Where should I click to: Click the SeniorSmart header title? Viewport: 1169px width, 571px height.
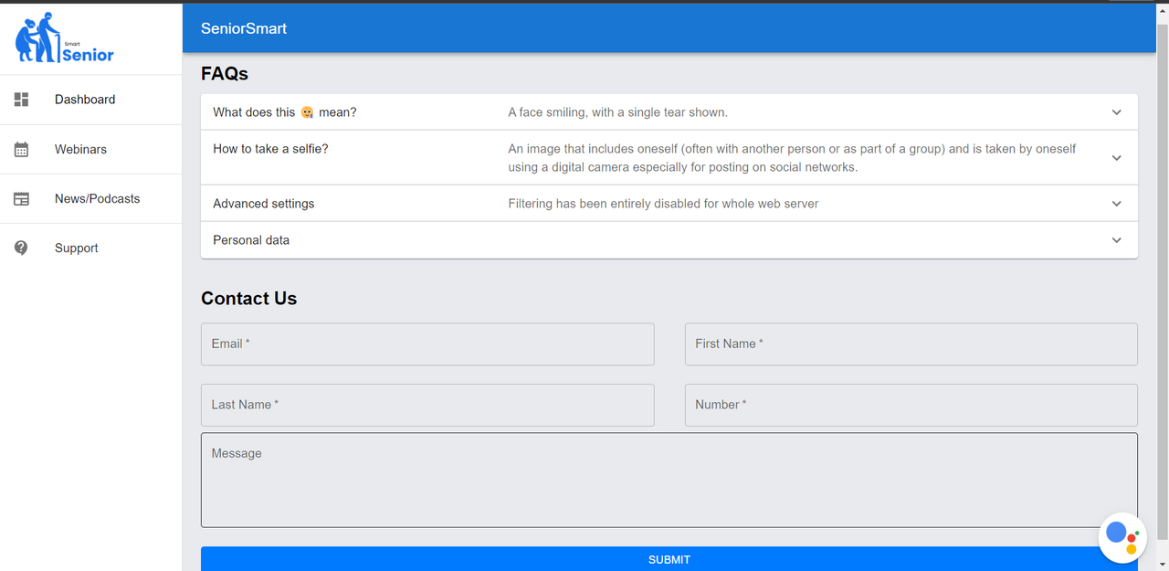(244, 28)
